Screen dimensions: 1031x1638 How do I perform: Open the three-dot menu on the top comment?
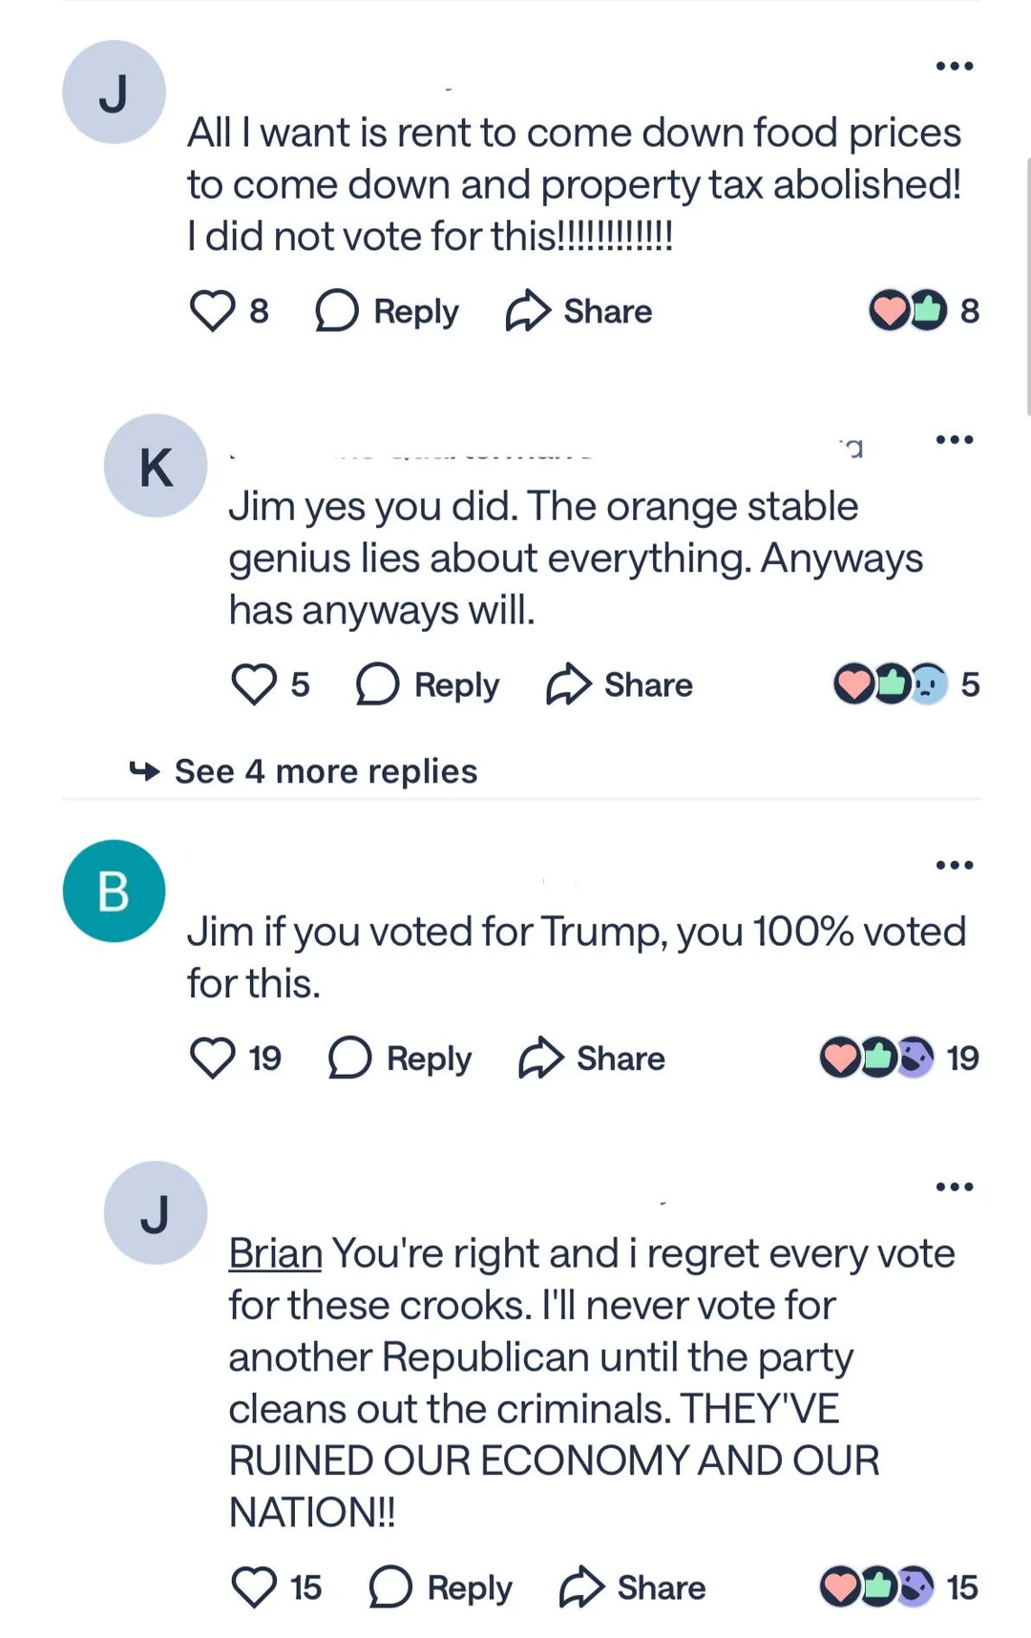tap(954, 66)
